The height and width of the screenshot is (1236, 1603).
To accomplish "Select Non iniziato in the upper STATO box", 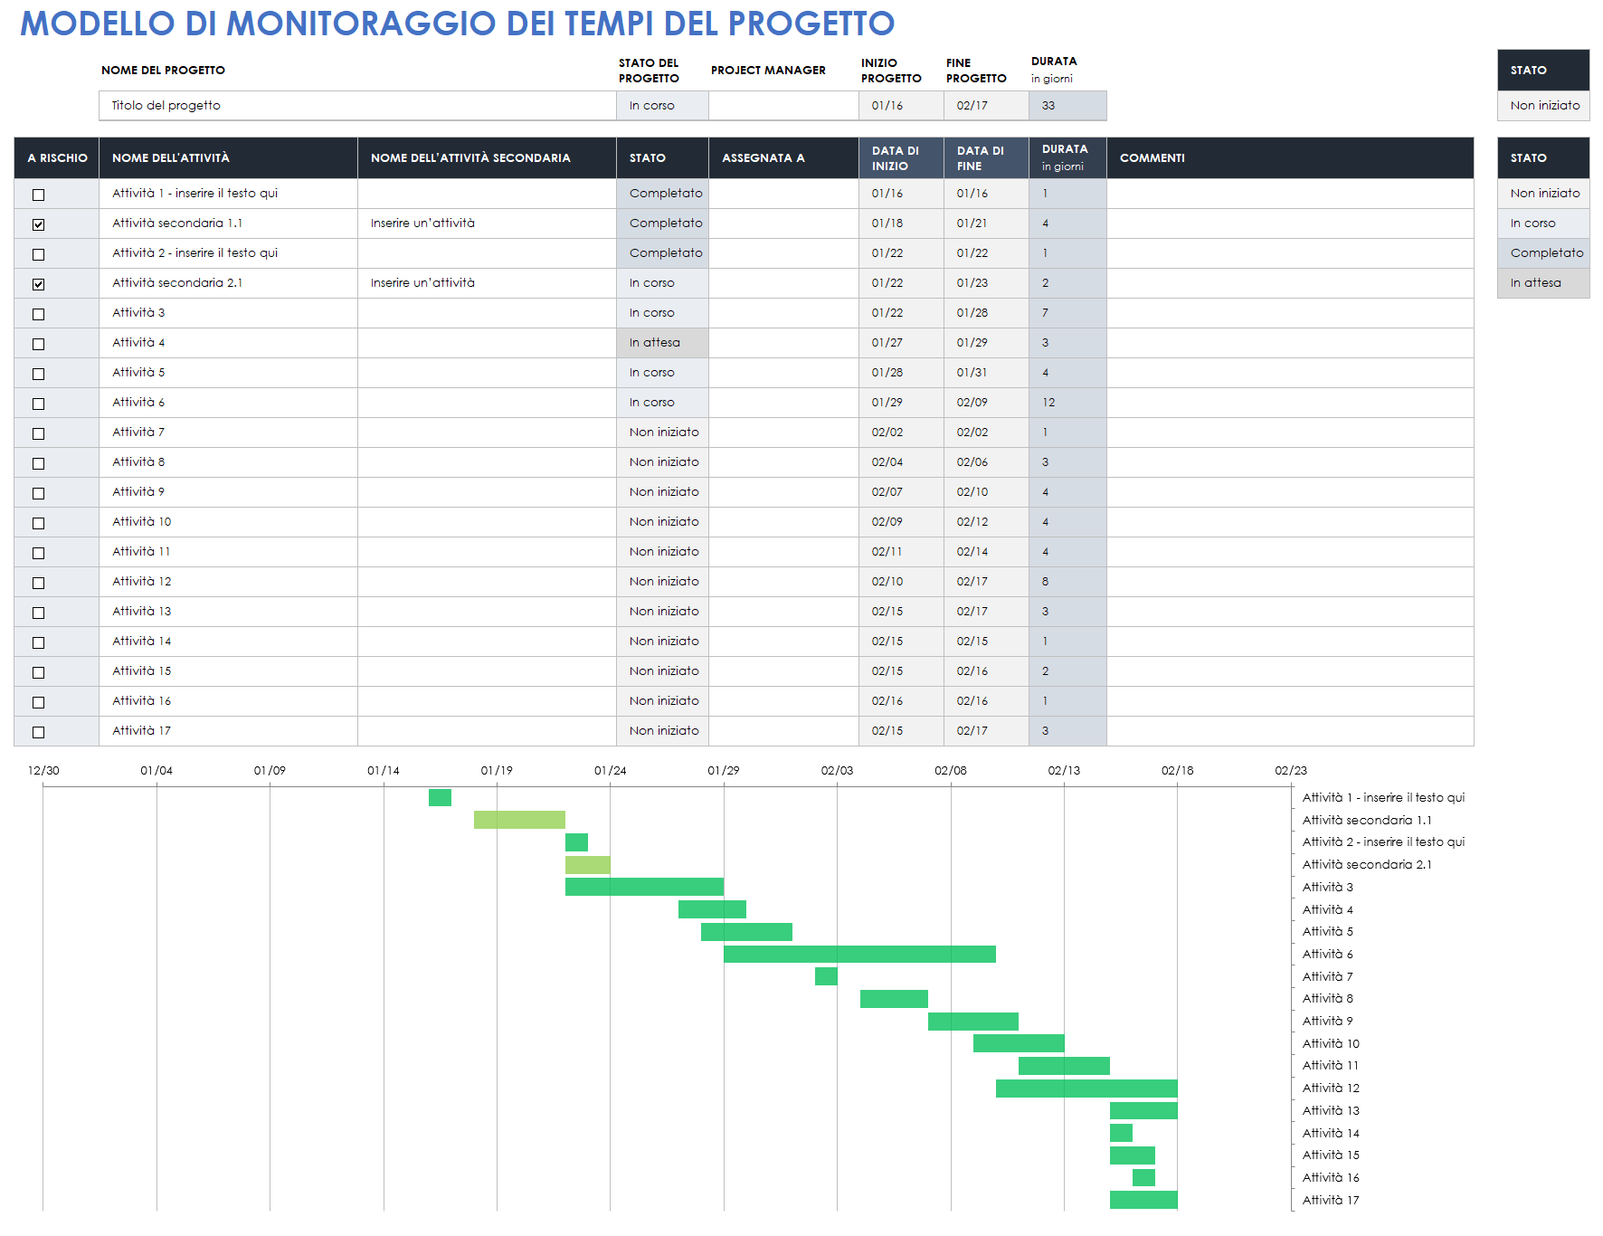I will pos(1543,106).
